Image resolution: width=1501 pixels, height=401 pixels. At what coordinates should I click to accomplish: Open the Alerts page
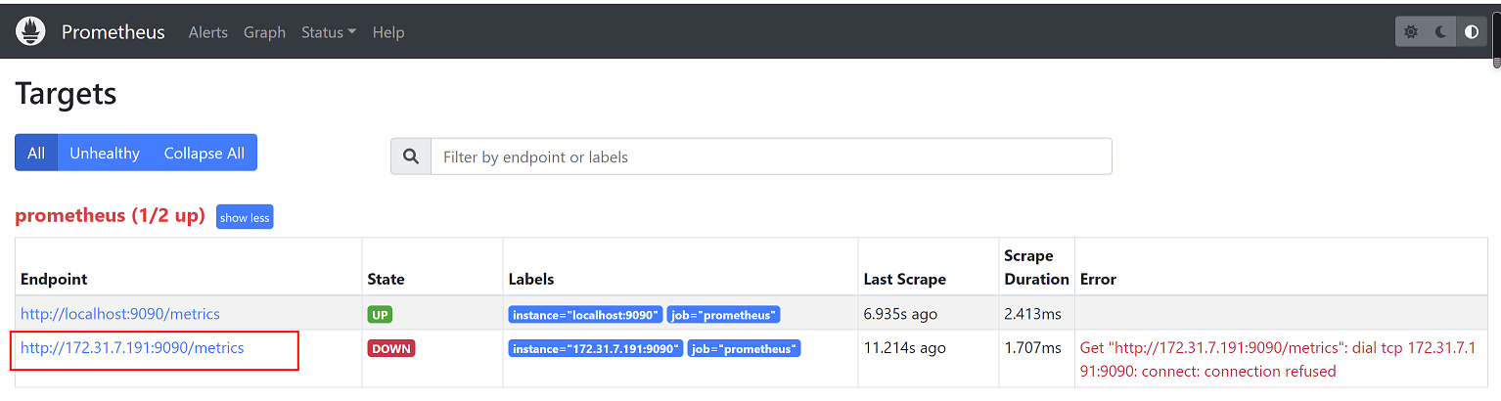(207, 32)
